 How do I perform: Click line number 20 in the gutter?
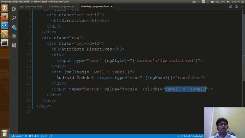(29, 112)
